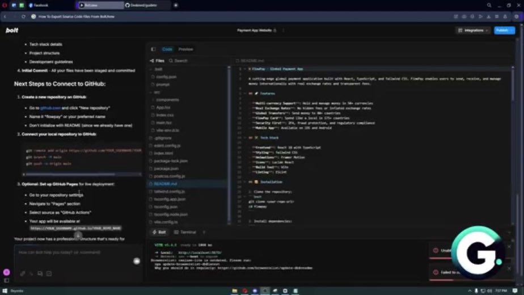Dismiss the lower Failed error notification
The height and width of the screenshot is (295, 524).
click(x=509, y=268)
